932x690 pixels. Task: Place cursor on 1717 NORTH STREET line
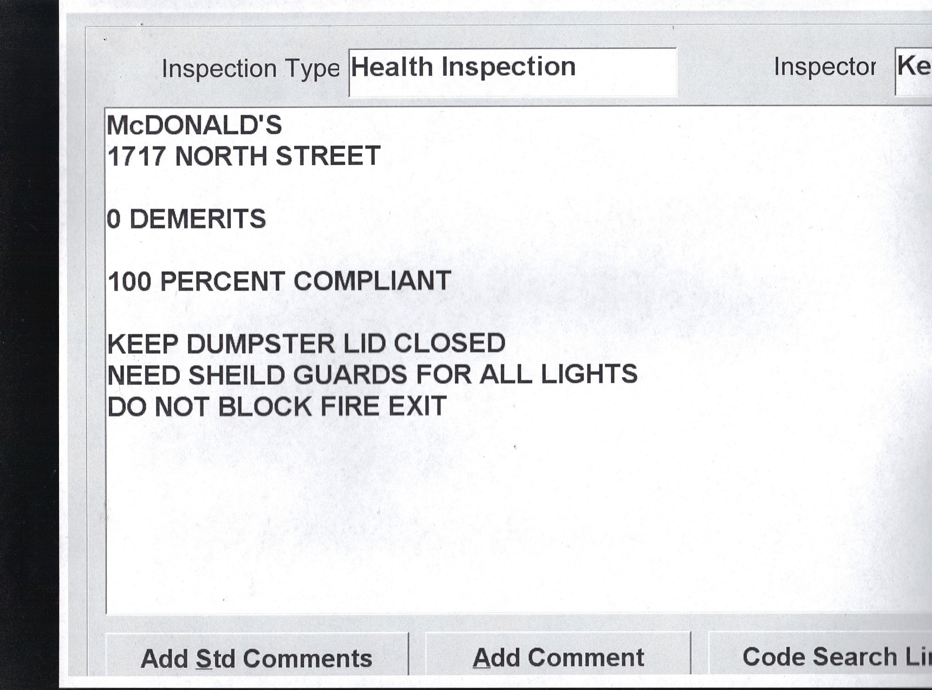point(244,156)
